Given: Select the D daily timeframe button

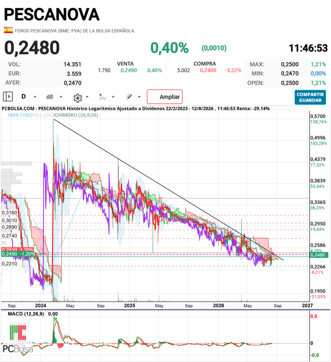Looking at the screenshot, I should 24,97.
